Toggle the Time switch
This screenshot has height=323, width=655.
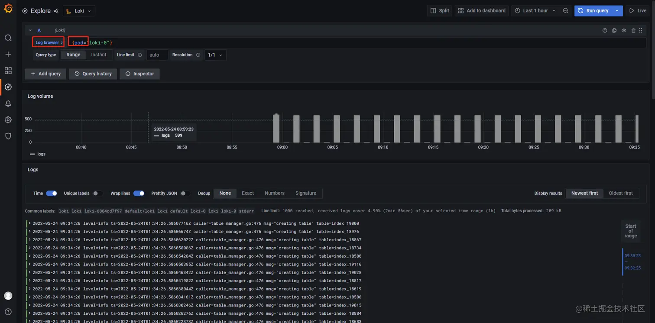(x=52, y=193)
